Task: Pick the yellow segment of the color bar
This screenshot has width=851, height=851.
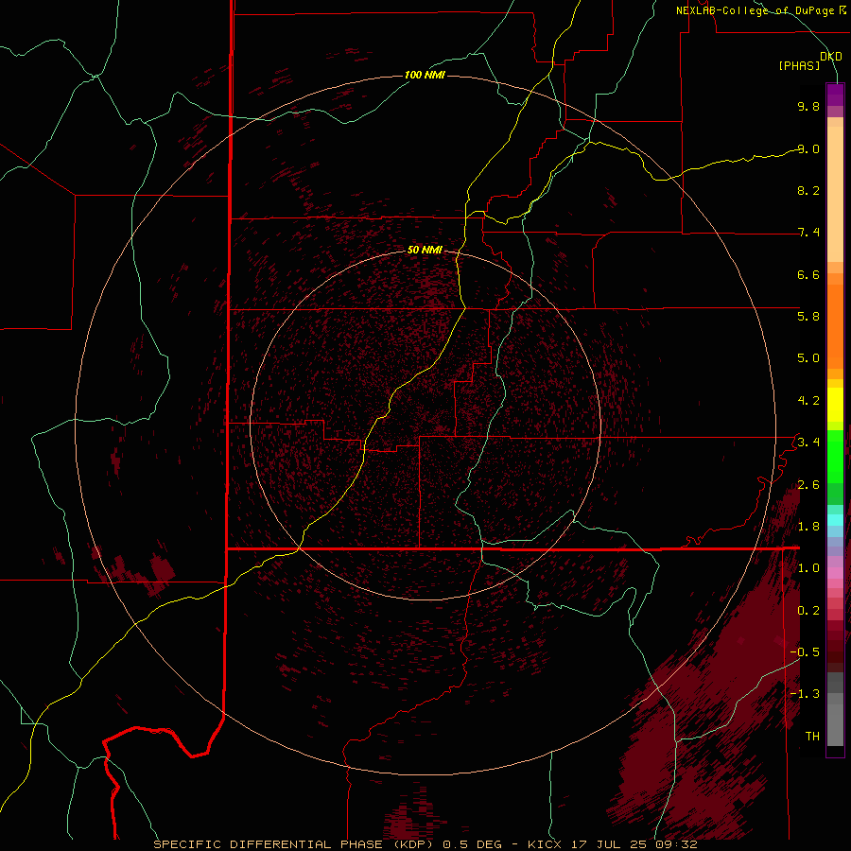Action: [835, 405]
